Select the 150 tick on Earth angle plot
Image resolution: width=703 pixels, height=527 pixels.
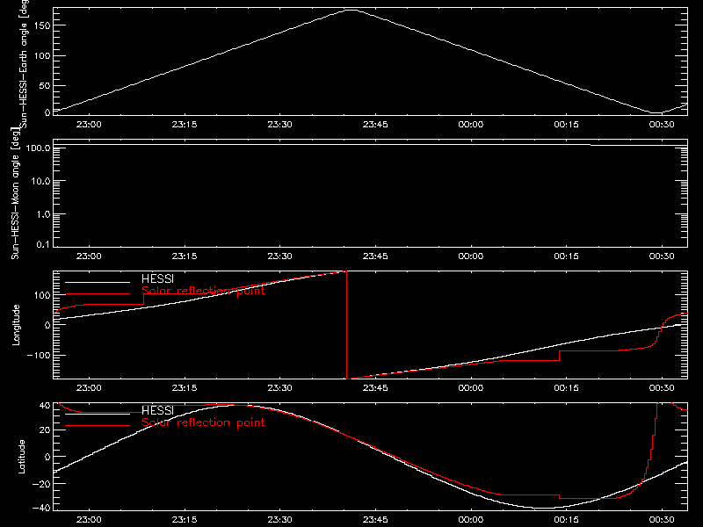click(x=42, y=25)
